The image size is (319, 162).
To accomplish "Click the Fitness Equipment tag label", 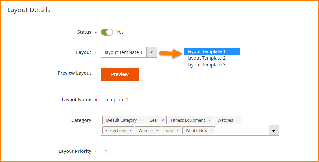I will [x=188, y=120].
